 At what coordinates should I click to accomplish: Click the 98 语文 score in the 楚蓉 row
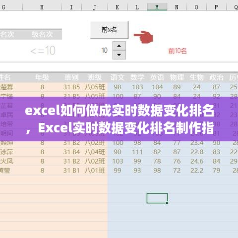(118, 87)
